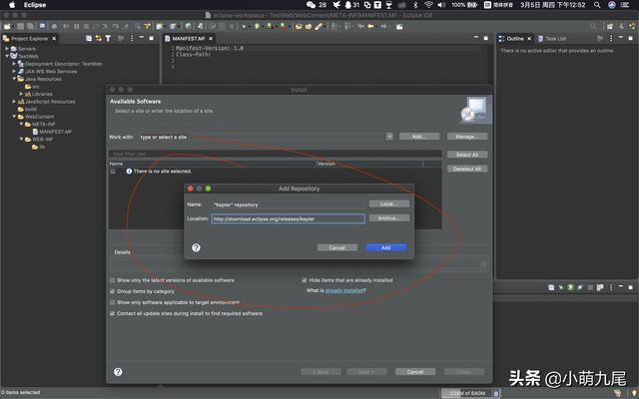Viewport: 639px width, 399px height.
Task: Click the Install dialog Cancel button
Action: coord(415,372)
